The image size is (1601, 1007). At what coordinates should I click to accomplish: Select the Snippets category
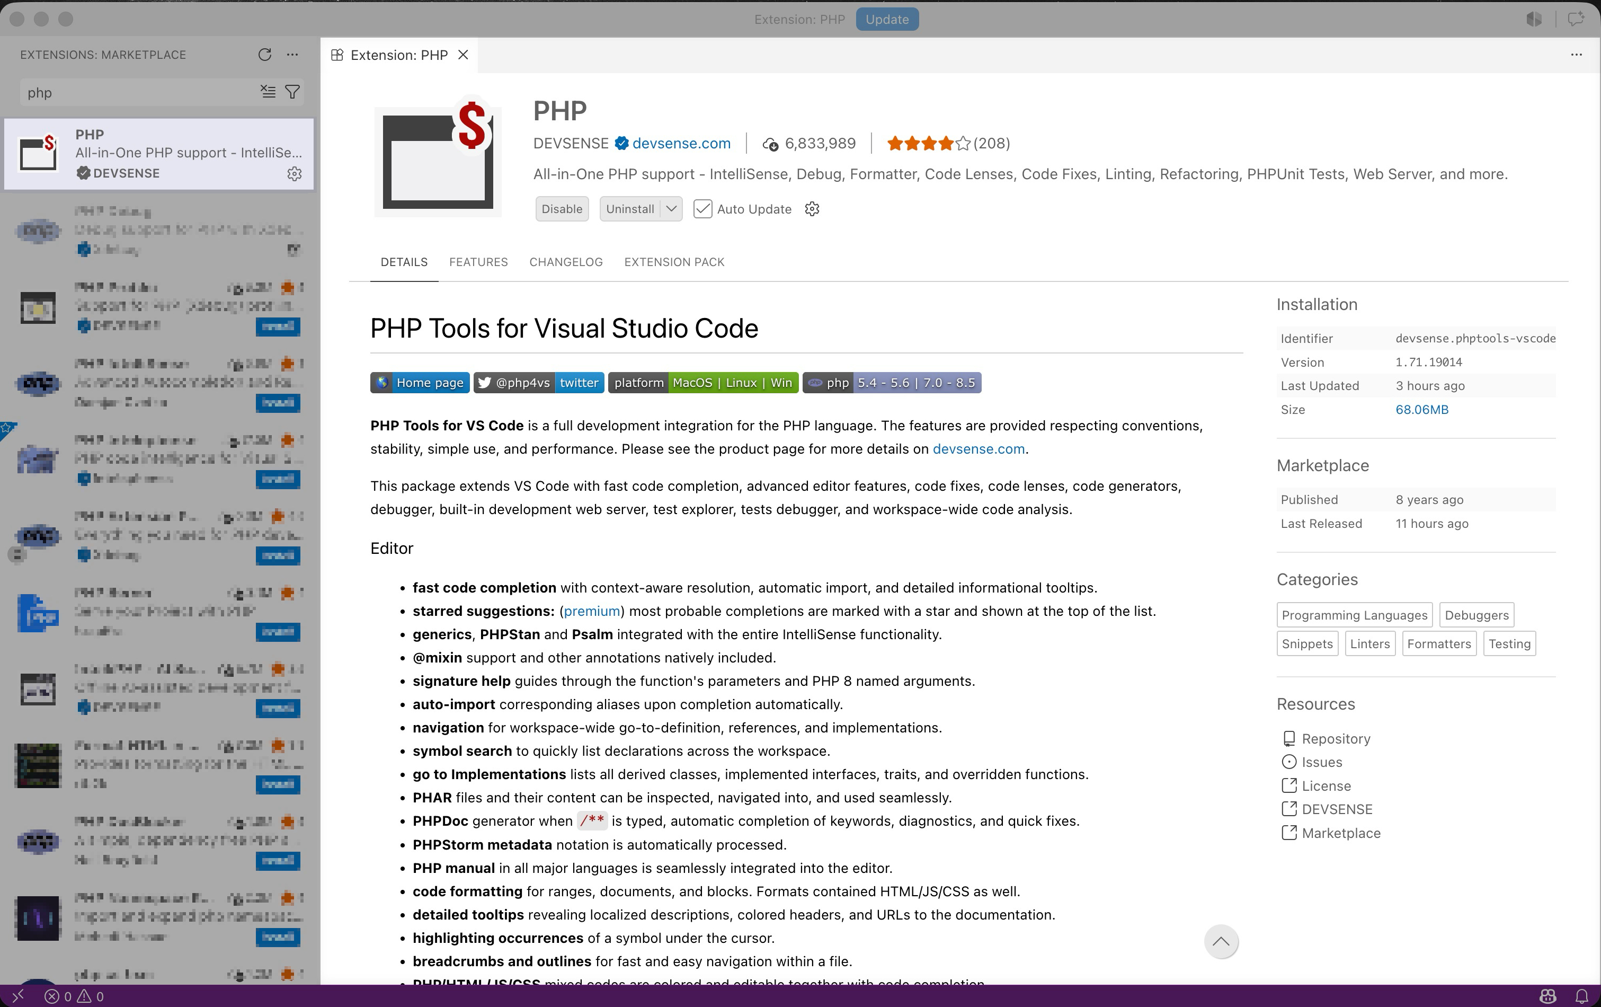click(1307, 644)
